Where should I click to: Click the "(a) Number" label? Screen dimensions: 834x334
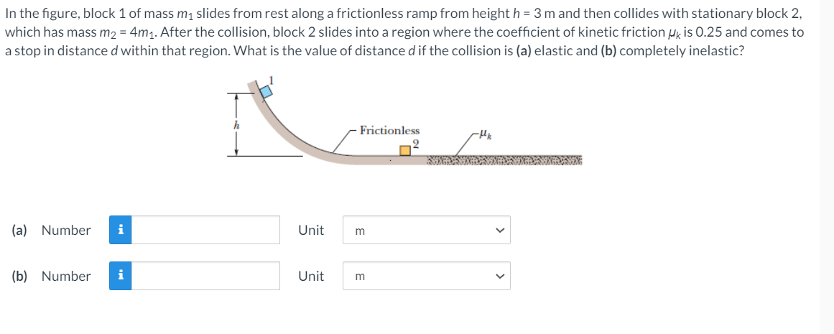(52, 231)
